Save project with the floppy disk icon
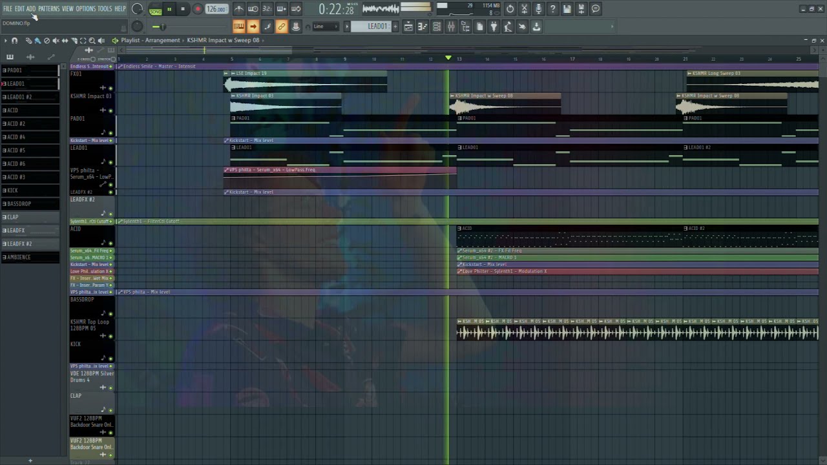Viewport: 827px width, 465px height. click(567, 9)
